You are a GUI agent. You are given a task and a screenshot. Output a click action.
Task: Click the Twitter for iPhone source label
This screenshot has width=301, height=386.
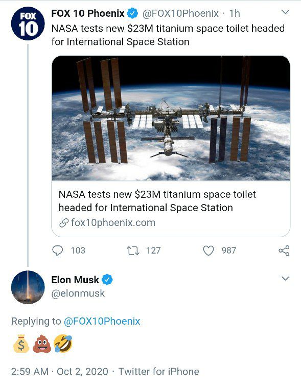[159, 372]
